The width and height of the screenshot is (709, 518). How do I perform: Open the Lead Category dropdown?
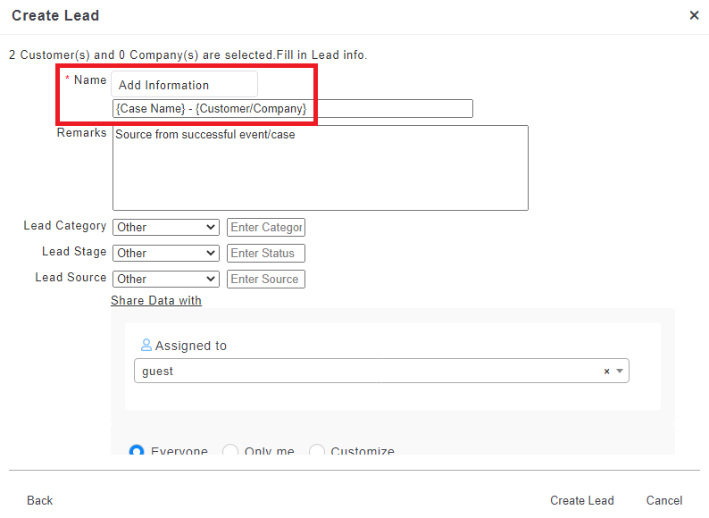pos(165,228)
